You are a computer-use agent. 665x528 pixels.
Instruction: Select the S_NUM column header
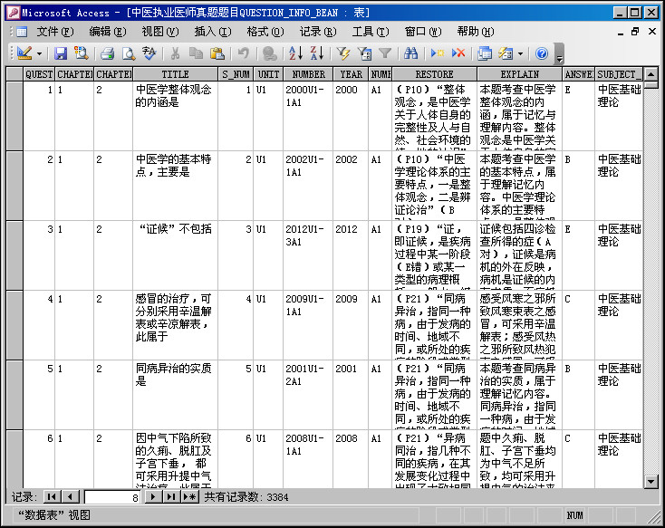coord(236,74)
